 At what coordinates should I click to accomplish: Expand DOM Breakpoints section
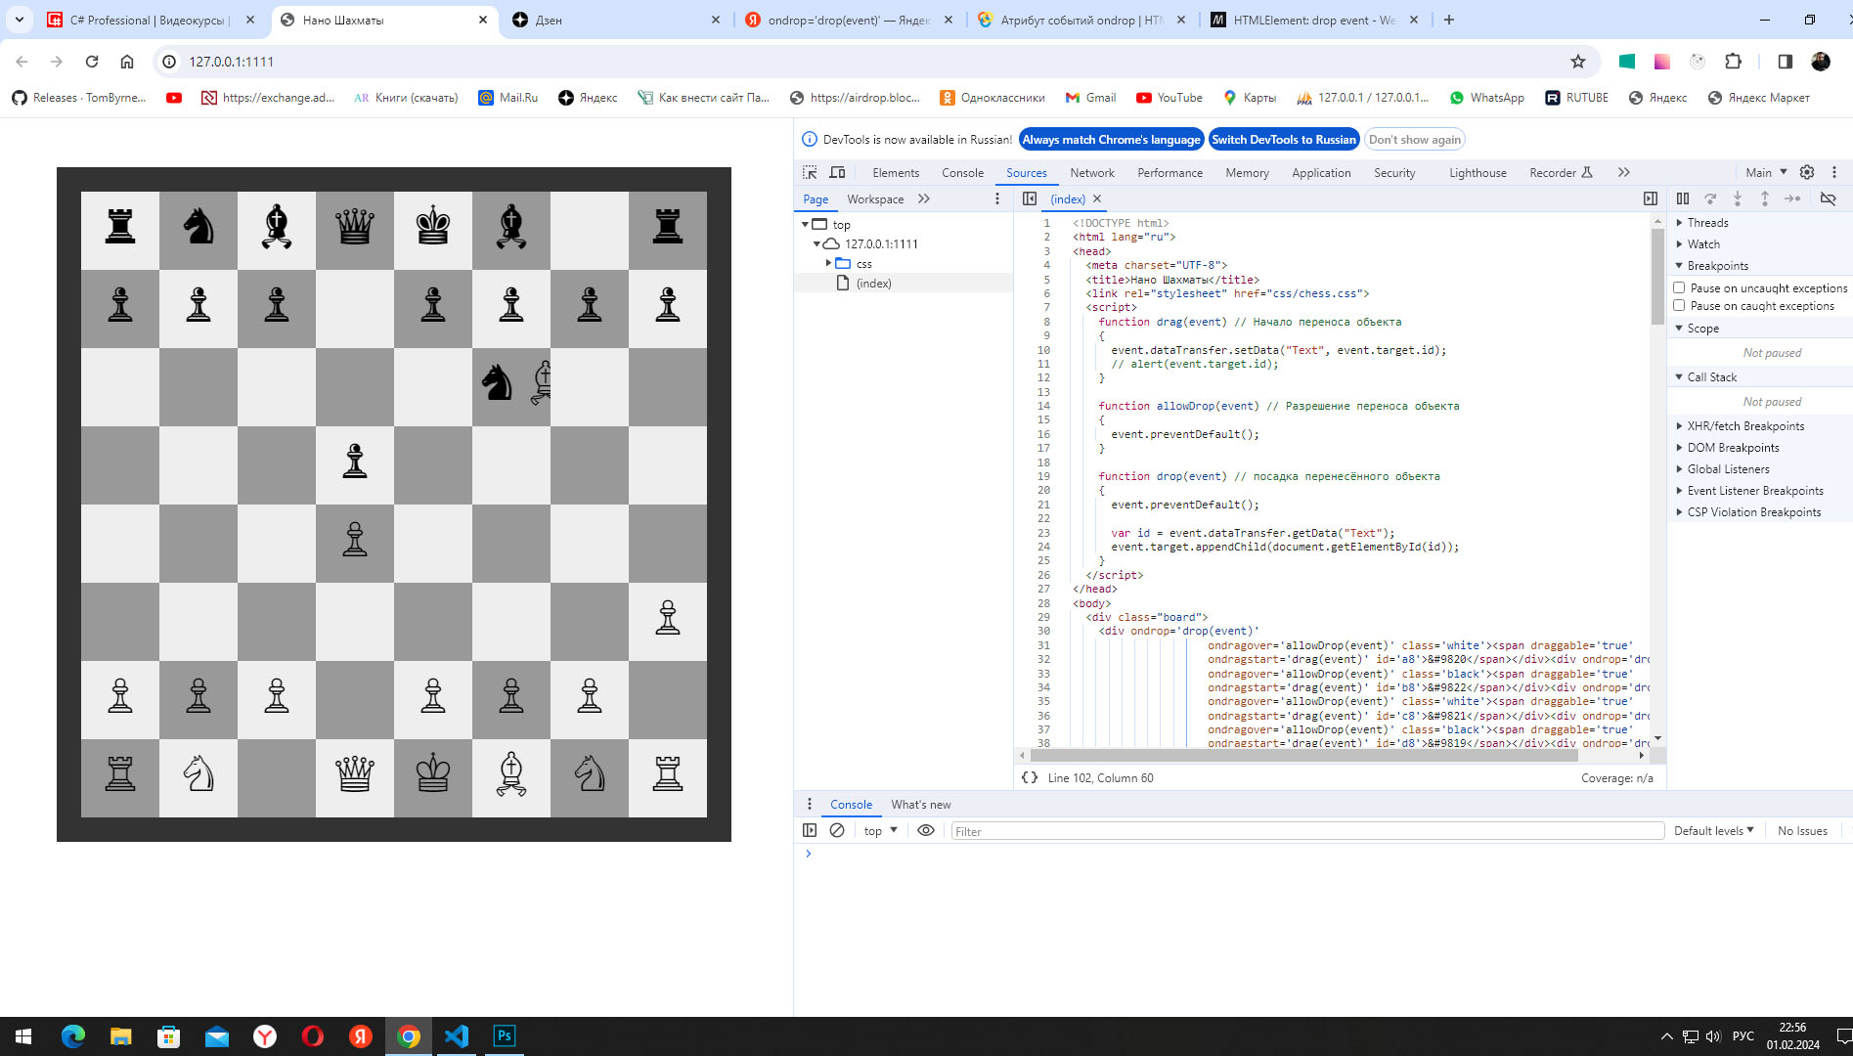click(x=1733, y=447)
